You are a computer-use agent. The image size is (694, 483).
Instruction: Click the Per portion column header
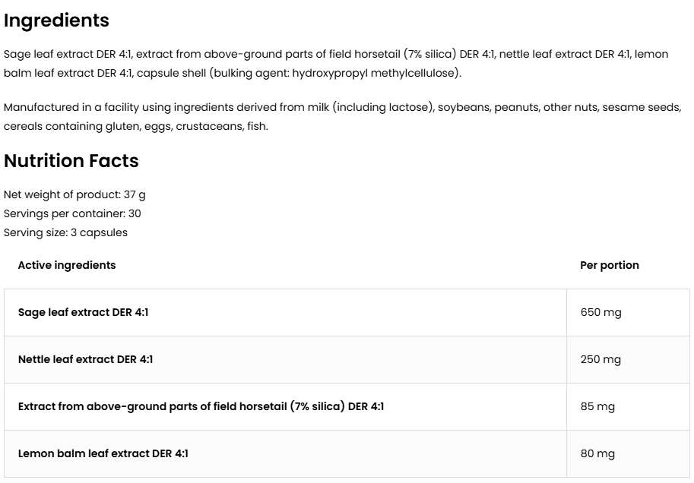(609, 265)
